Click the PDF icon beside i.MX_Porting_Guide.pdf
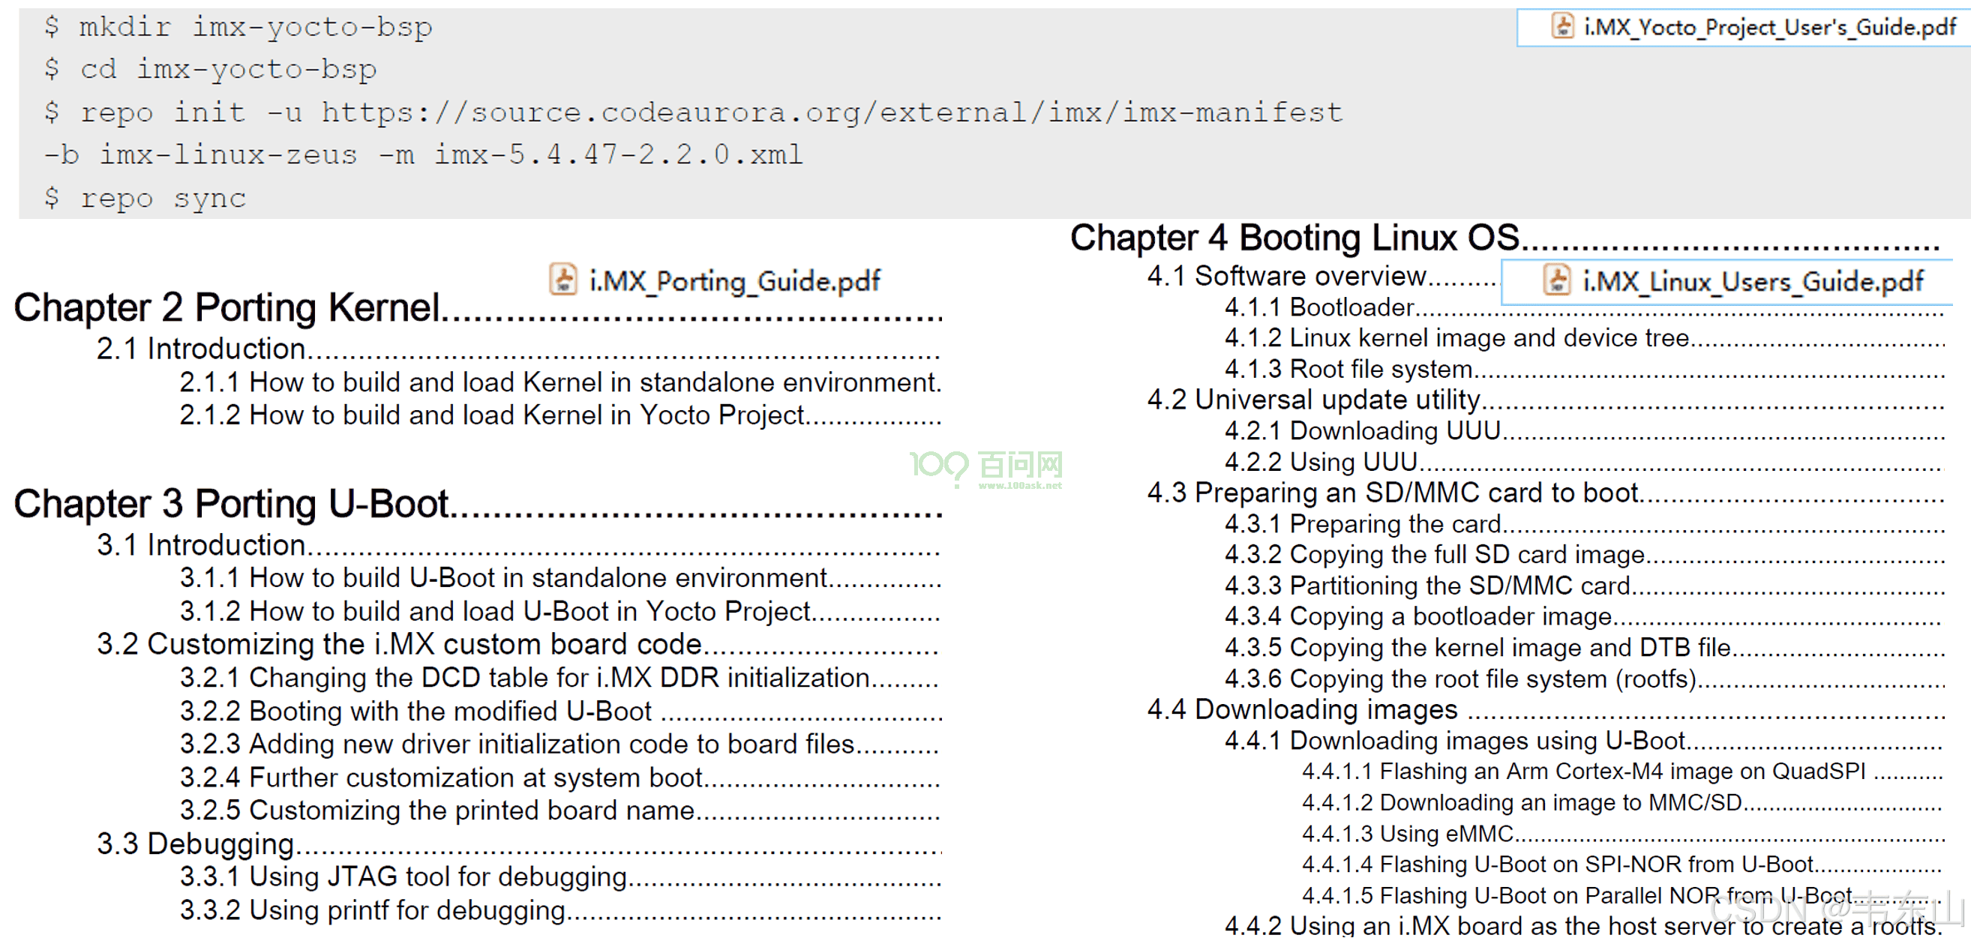Viewport: 1971px width, 941px height. [563, 280]
